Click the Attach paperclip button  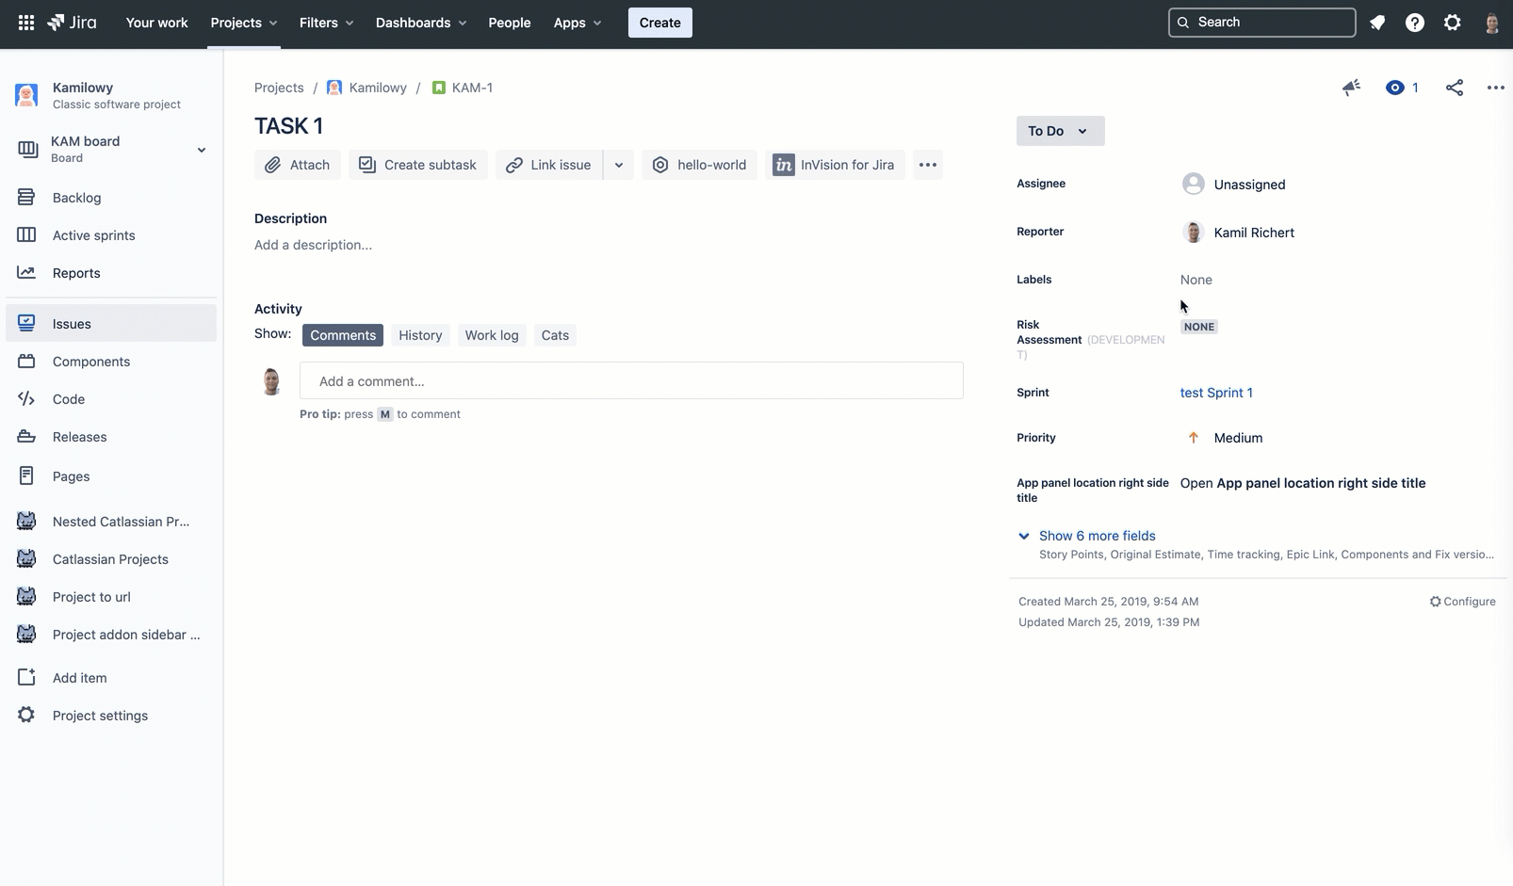298,165
